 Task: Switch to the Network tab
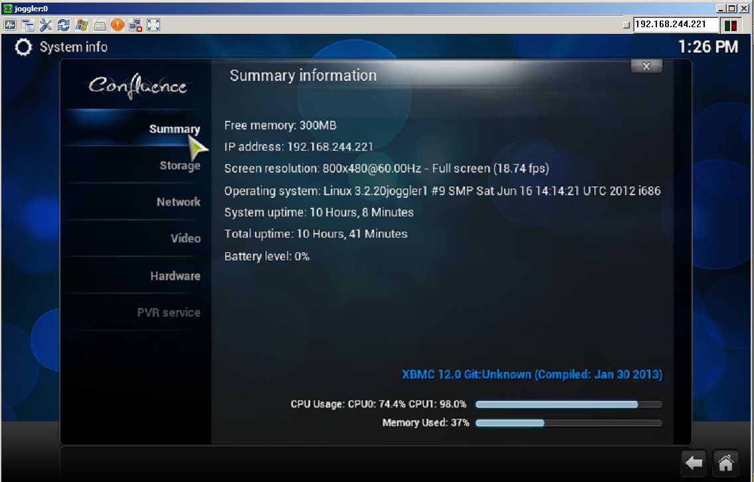click(x=179, y=202)
